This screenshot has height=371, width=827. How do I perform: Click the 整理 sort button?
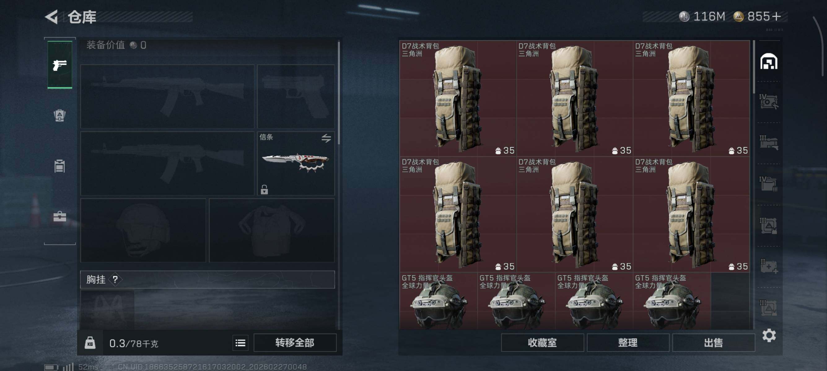[628, 343]
